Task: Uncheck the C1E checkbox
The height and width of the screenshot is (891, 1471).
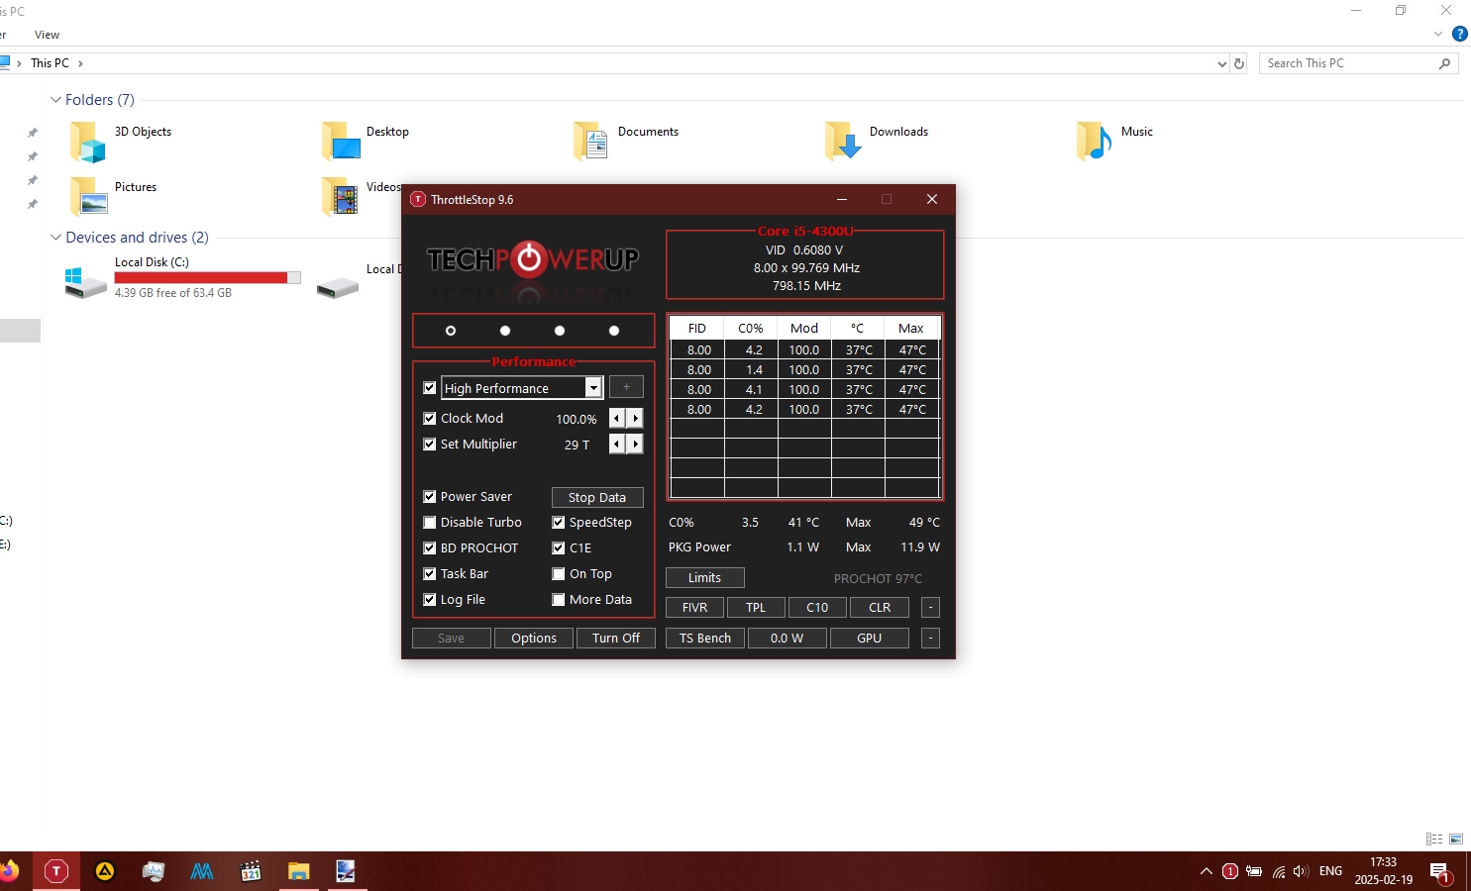Action: click(x=558, y=548)
